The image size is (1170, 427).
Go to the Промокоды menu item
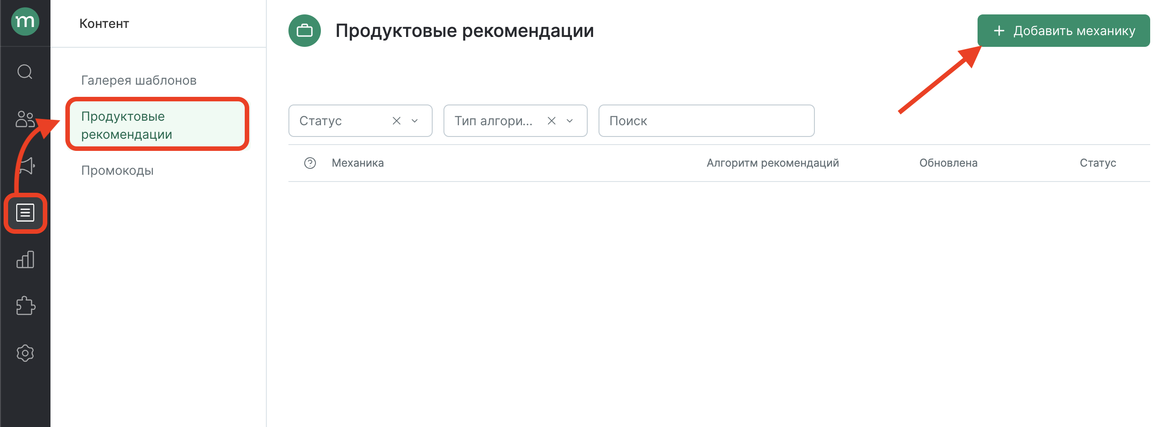click(x=117, y=171)
